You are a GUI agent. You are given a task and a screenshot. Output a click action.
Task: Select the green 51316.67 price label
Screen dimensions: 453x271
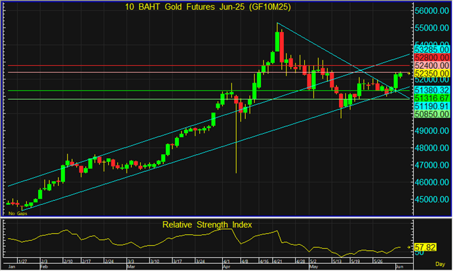(431, 98)
